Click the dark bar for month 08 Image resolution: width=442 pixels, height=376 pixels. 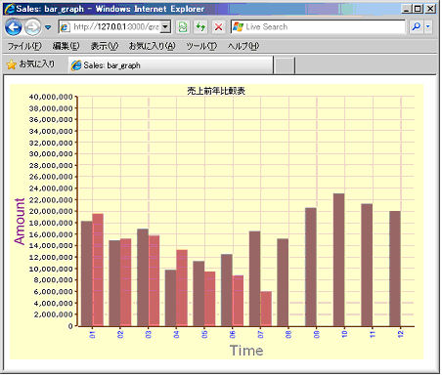pyautogui.click(x=283, y=282)
